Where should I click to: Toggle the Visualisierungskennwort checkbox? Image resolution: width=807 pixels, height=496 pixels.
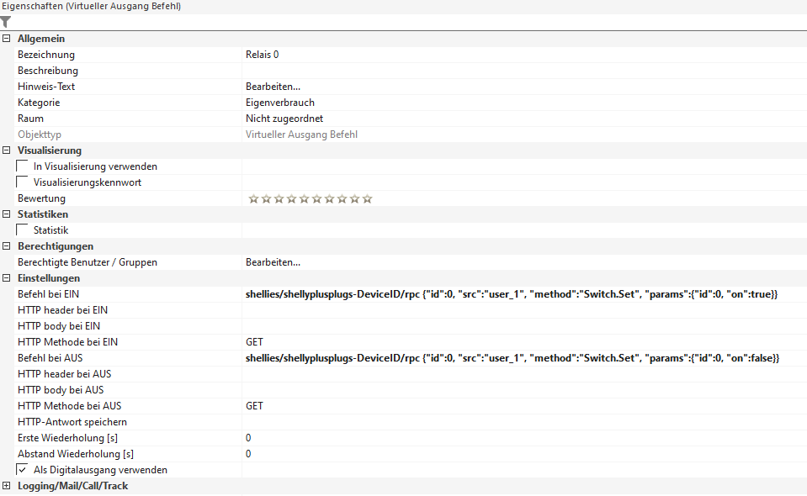click(23, 182)
